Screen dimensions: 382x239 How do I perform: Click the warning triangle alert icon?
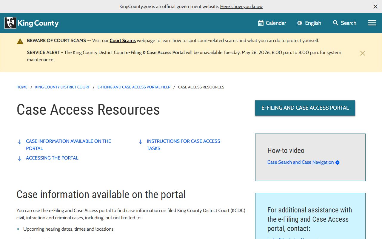(20, 41)
